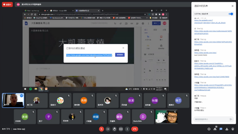Viewport: 238px width, 134px height.
Task: Open options menu on 黃光男's tile
Action: click(22, 96)
